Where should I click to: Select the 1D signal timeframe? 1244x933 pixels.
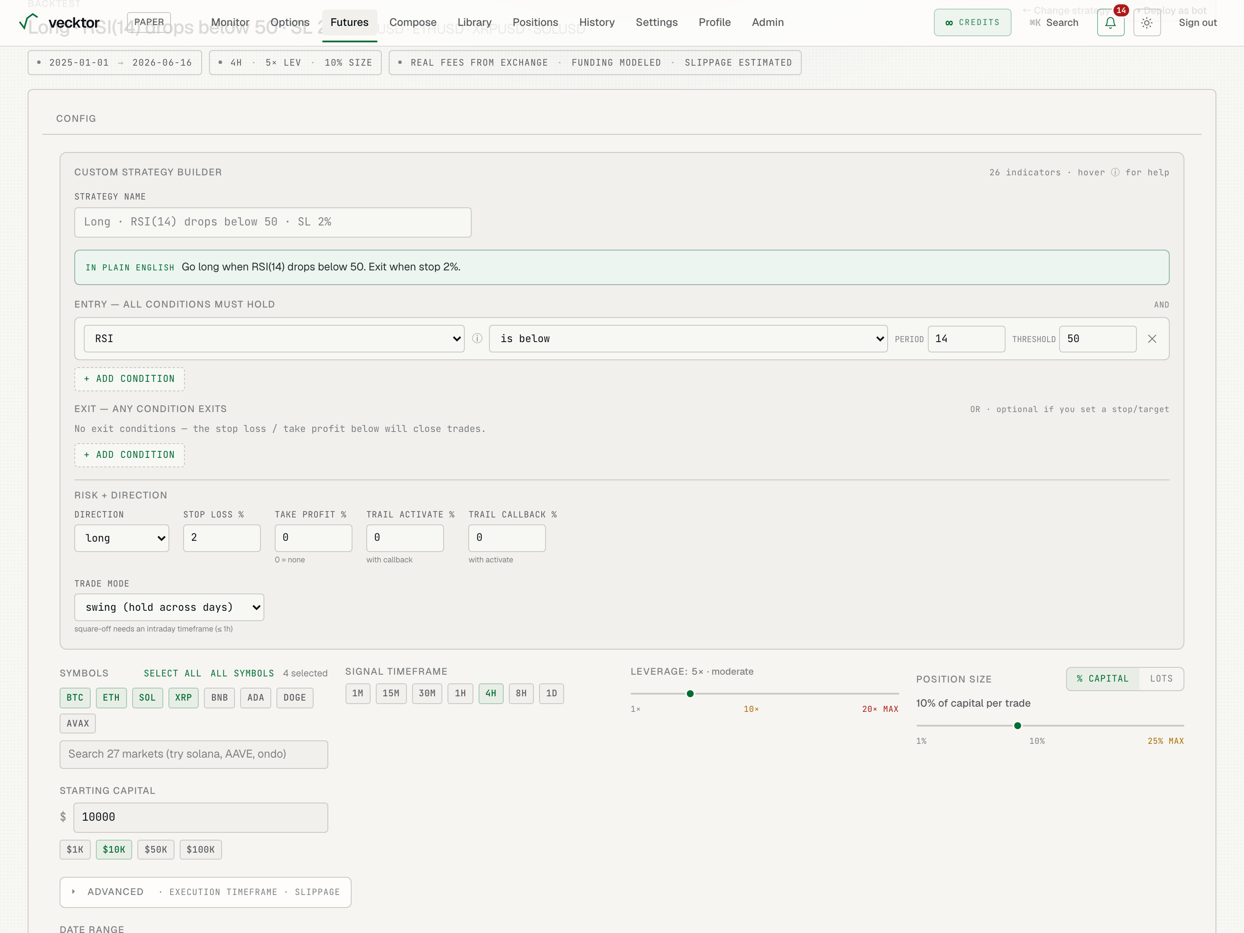(x=552, y=693)
